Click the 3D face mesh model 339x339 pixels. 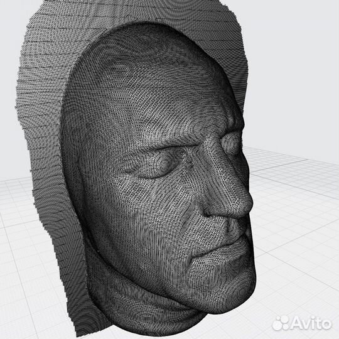[136, 169]
